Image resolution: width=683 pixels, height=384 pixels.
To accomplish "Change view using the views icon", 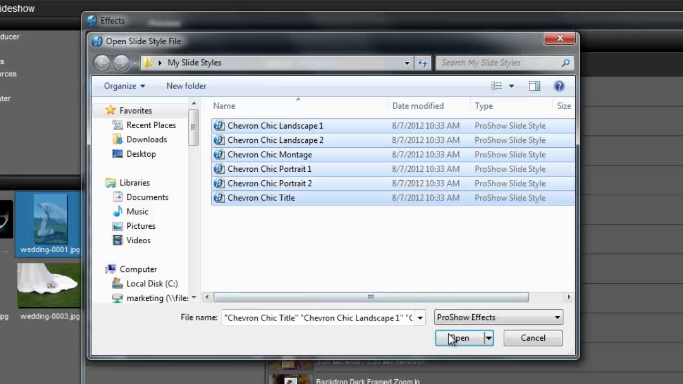I will pos(497,86).
